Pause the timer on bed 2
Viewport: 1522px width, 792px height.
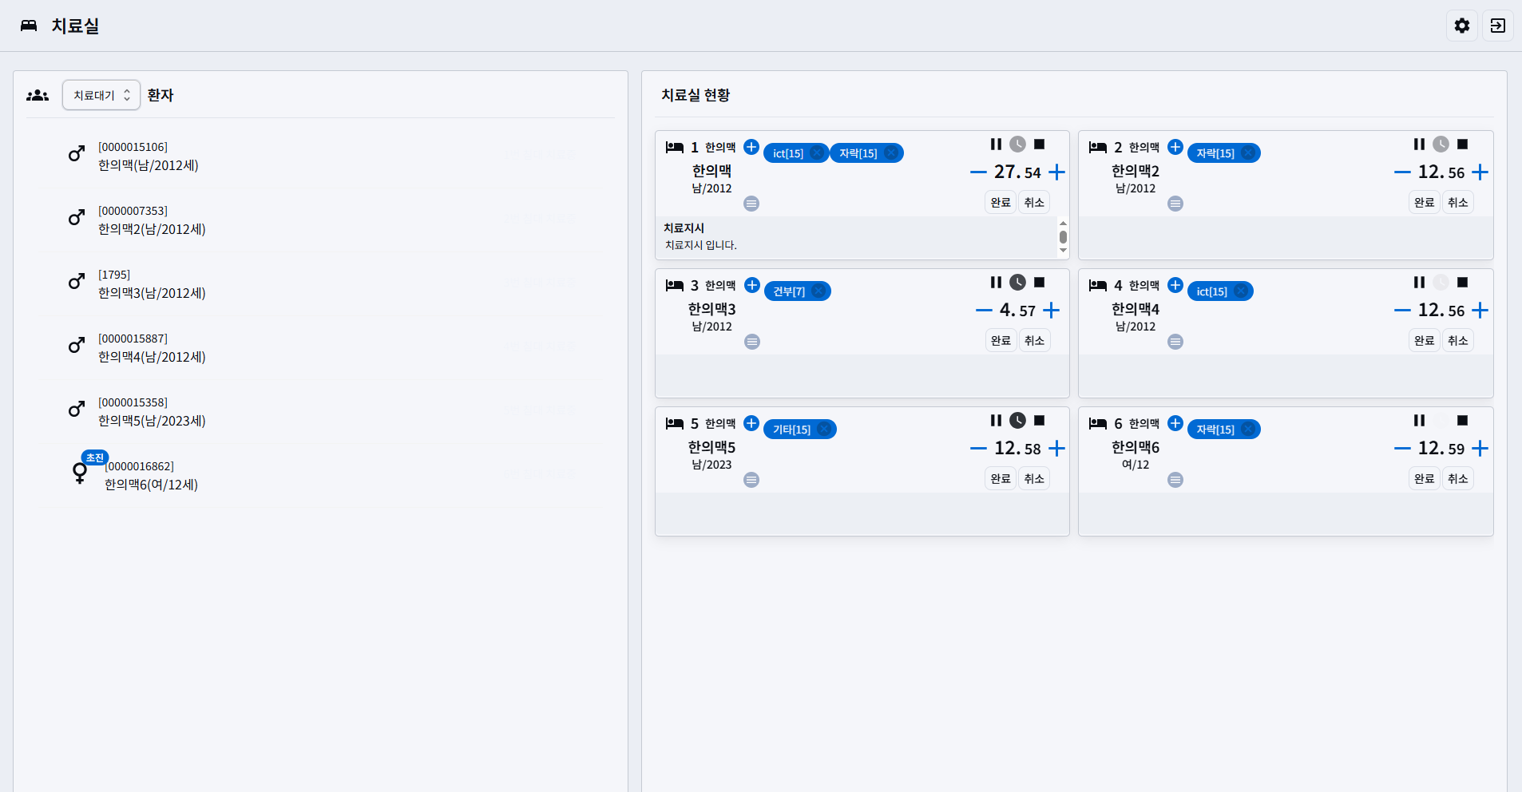tap(1419, 145)
